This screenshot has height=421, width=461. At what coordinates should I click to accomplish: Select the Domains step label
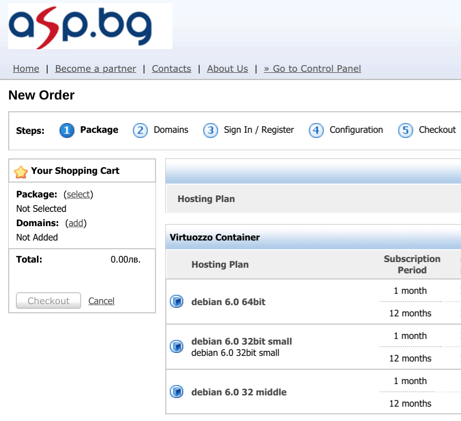171,130
